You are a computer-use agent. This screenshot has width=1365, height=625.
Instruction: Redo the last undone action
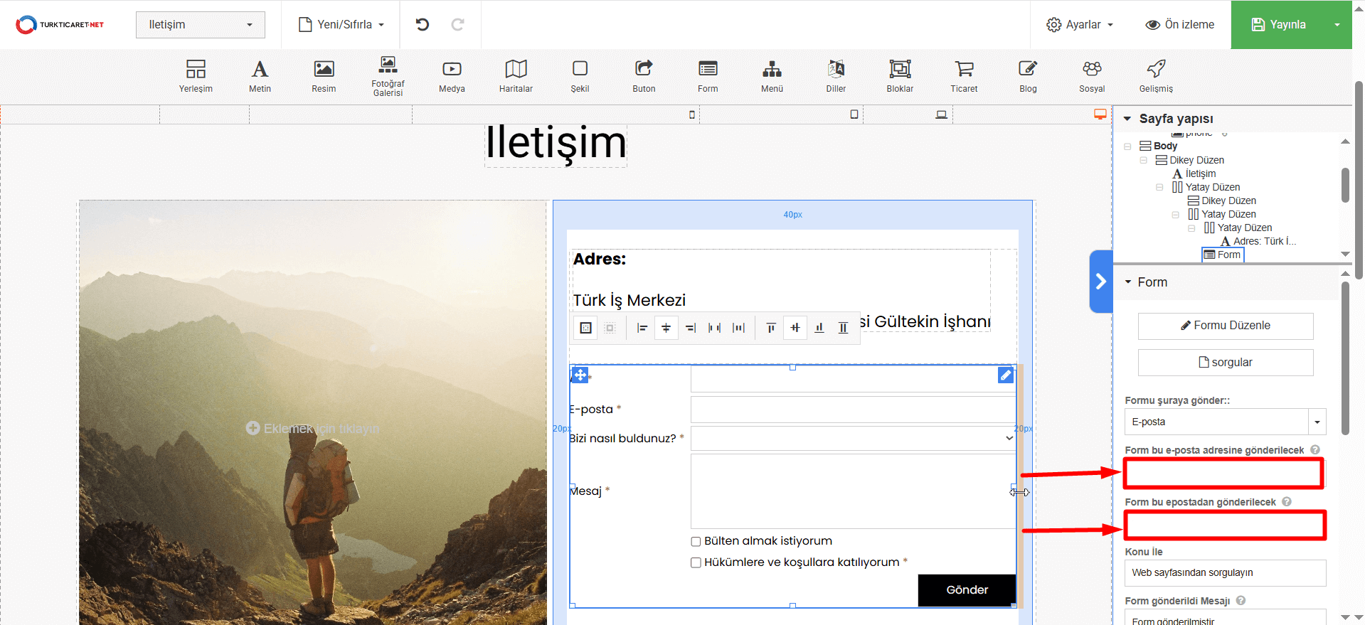(x=457, y=24)
